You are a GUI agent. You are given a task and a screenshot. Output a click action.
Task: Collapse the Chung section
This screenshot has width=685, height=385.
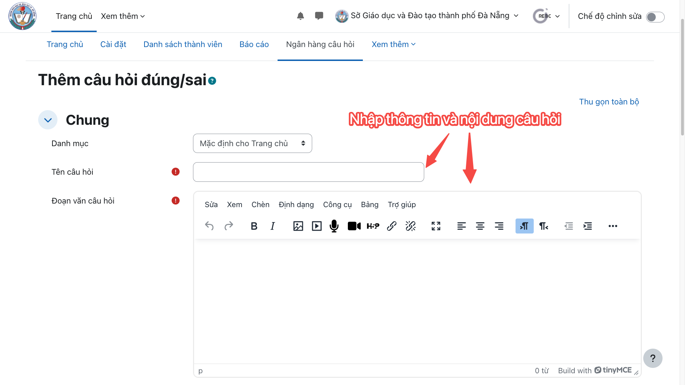click(48, 120)
